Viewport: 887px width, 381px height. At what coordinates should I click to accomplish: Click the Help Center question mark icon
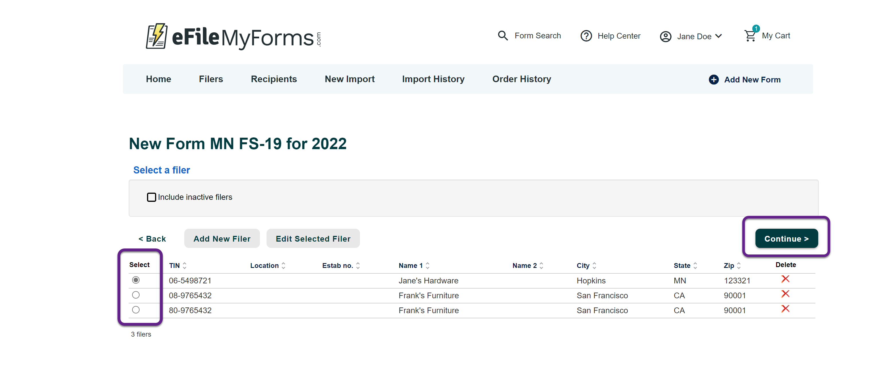[x=586, y=36]
